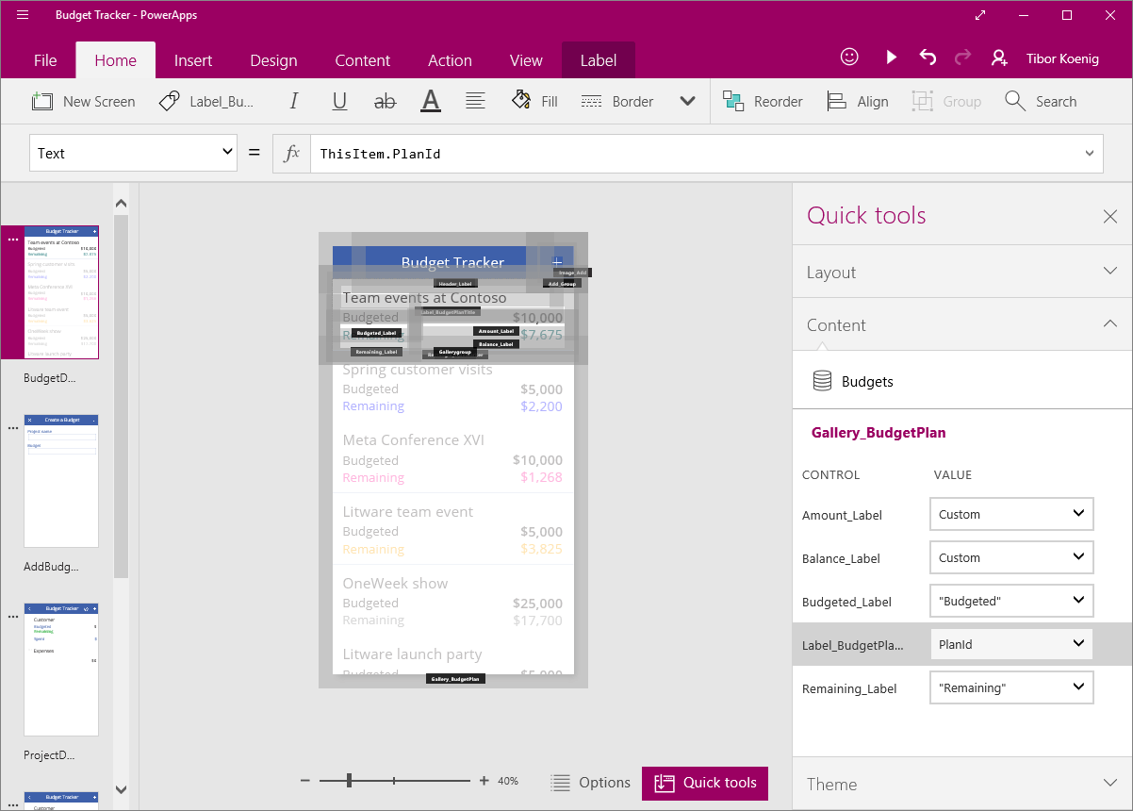Viewport: 1133px width, 811px height.
Task: Toggle strikethrough formatting
Action: (385, 101)
